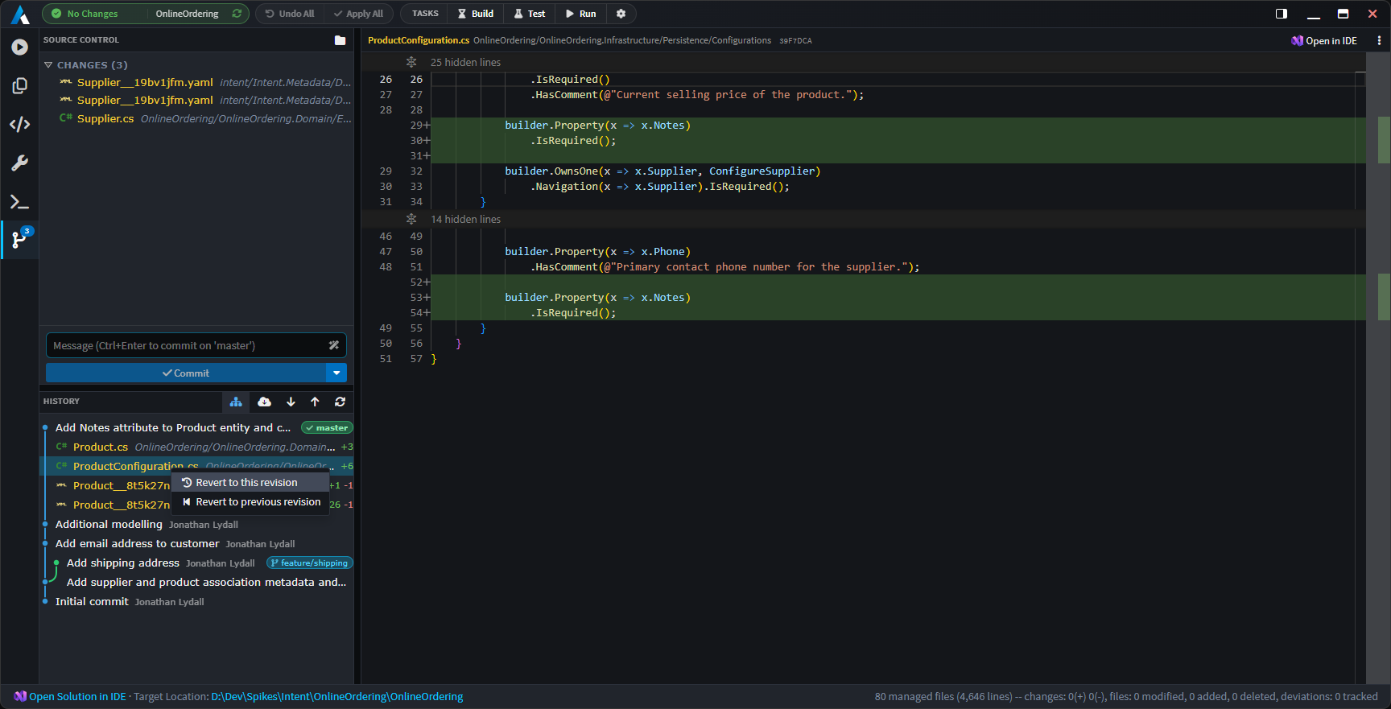1391x709 pixels.
Task: Open the TASKS menu
Action: point(425,14)
